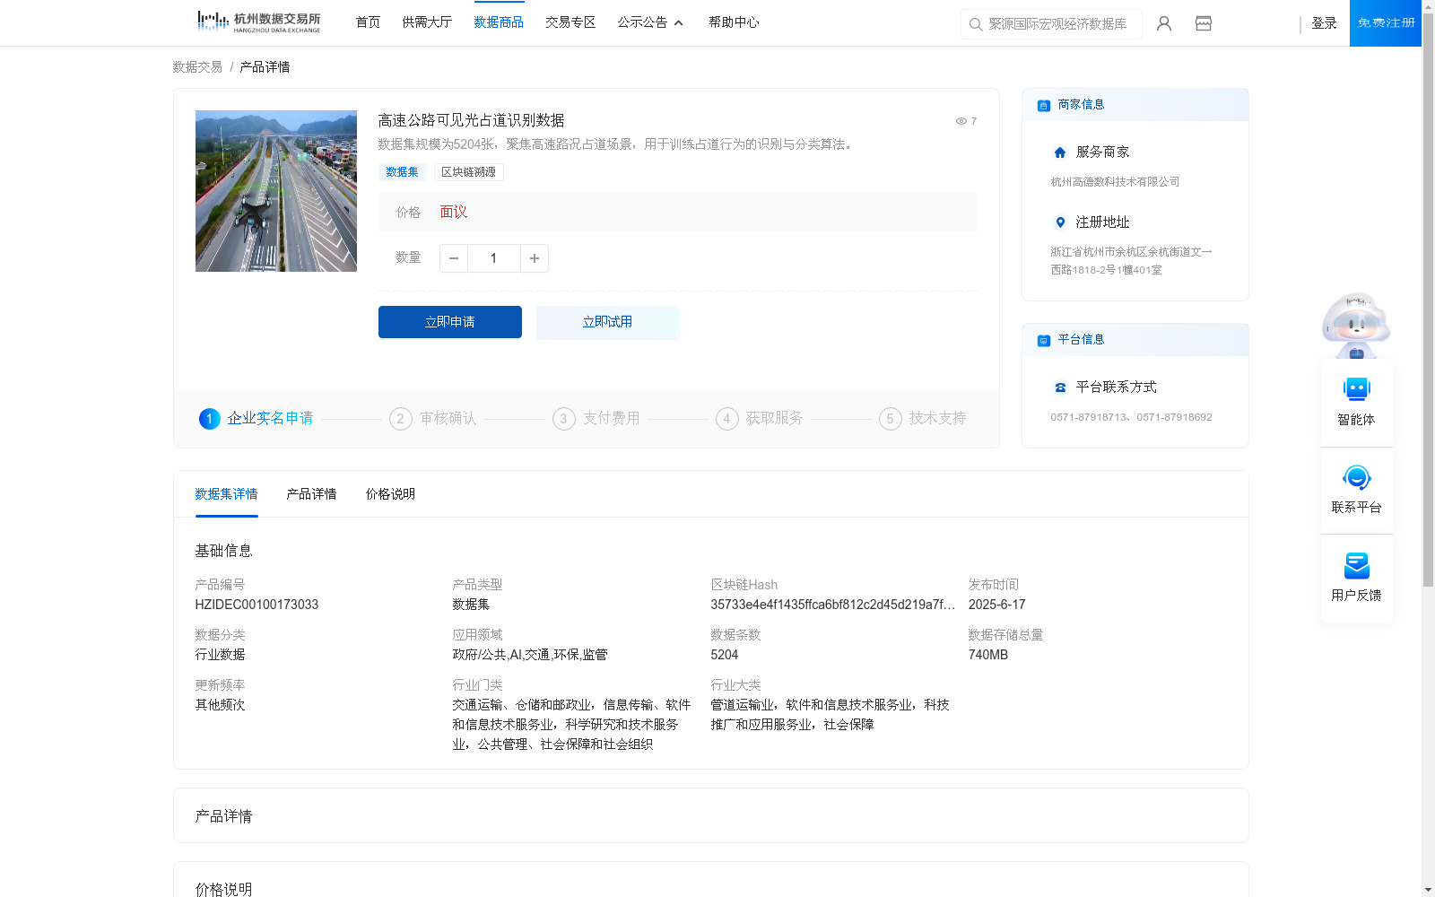Click the highway drone product thumbnail
Viewport: 1435px width, 897px height.
point(276,191)
